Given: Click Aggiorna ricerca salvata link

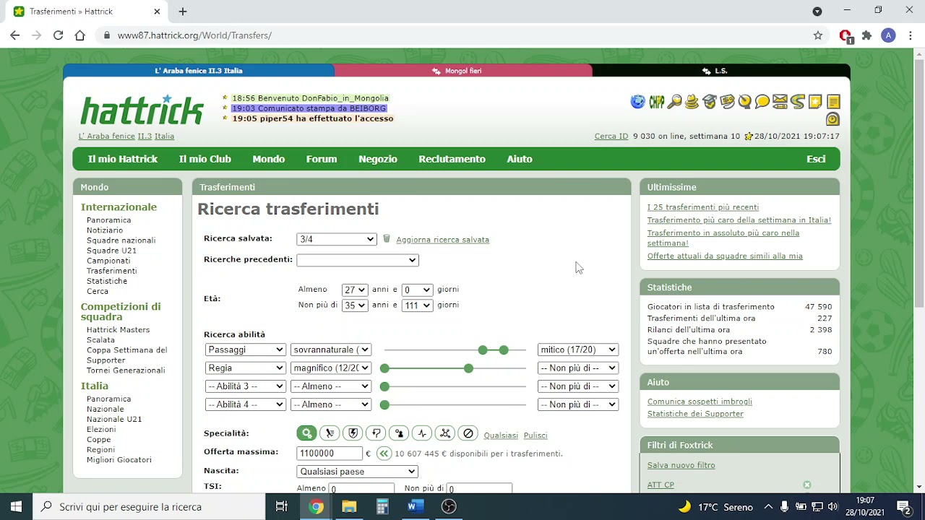Looking at the screenshot, I should [442, 240].
